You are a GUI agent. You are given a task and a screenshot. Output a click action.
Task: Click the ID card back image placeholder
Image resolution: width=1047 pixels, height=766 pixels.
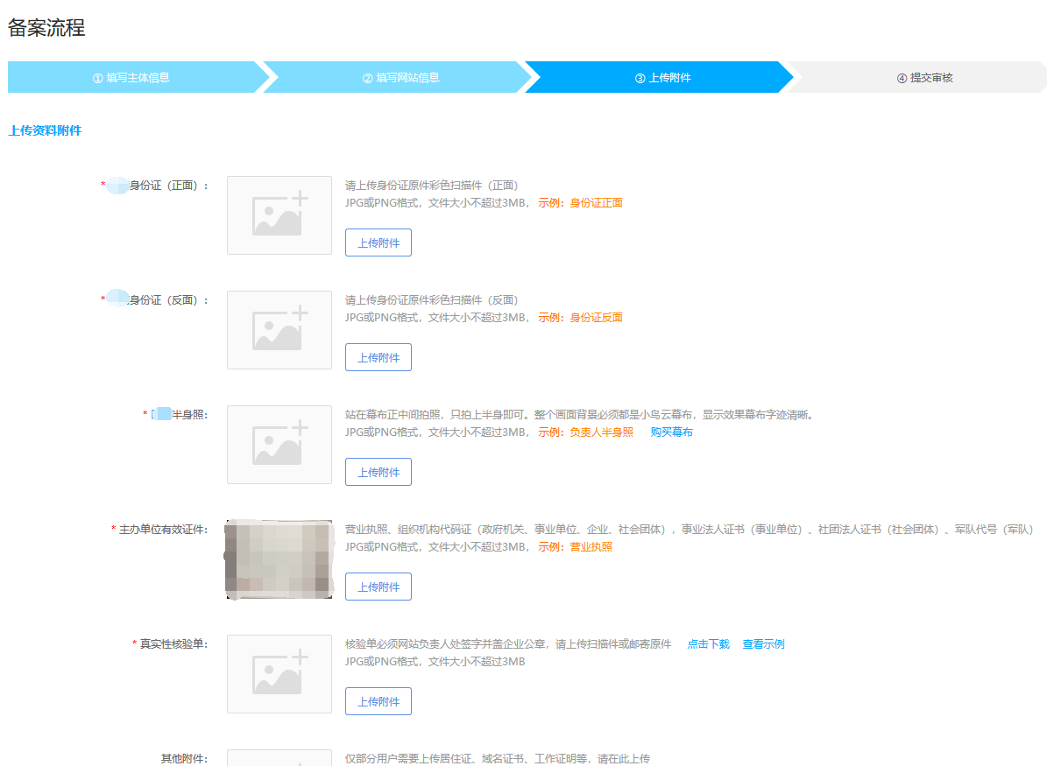[279, 330]
